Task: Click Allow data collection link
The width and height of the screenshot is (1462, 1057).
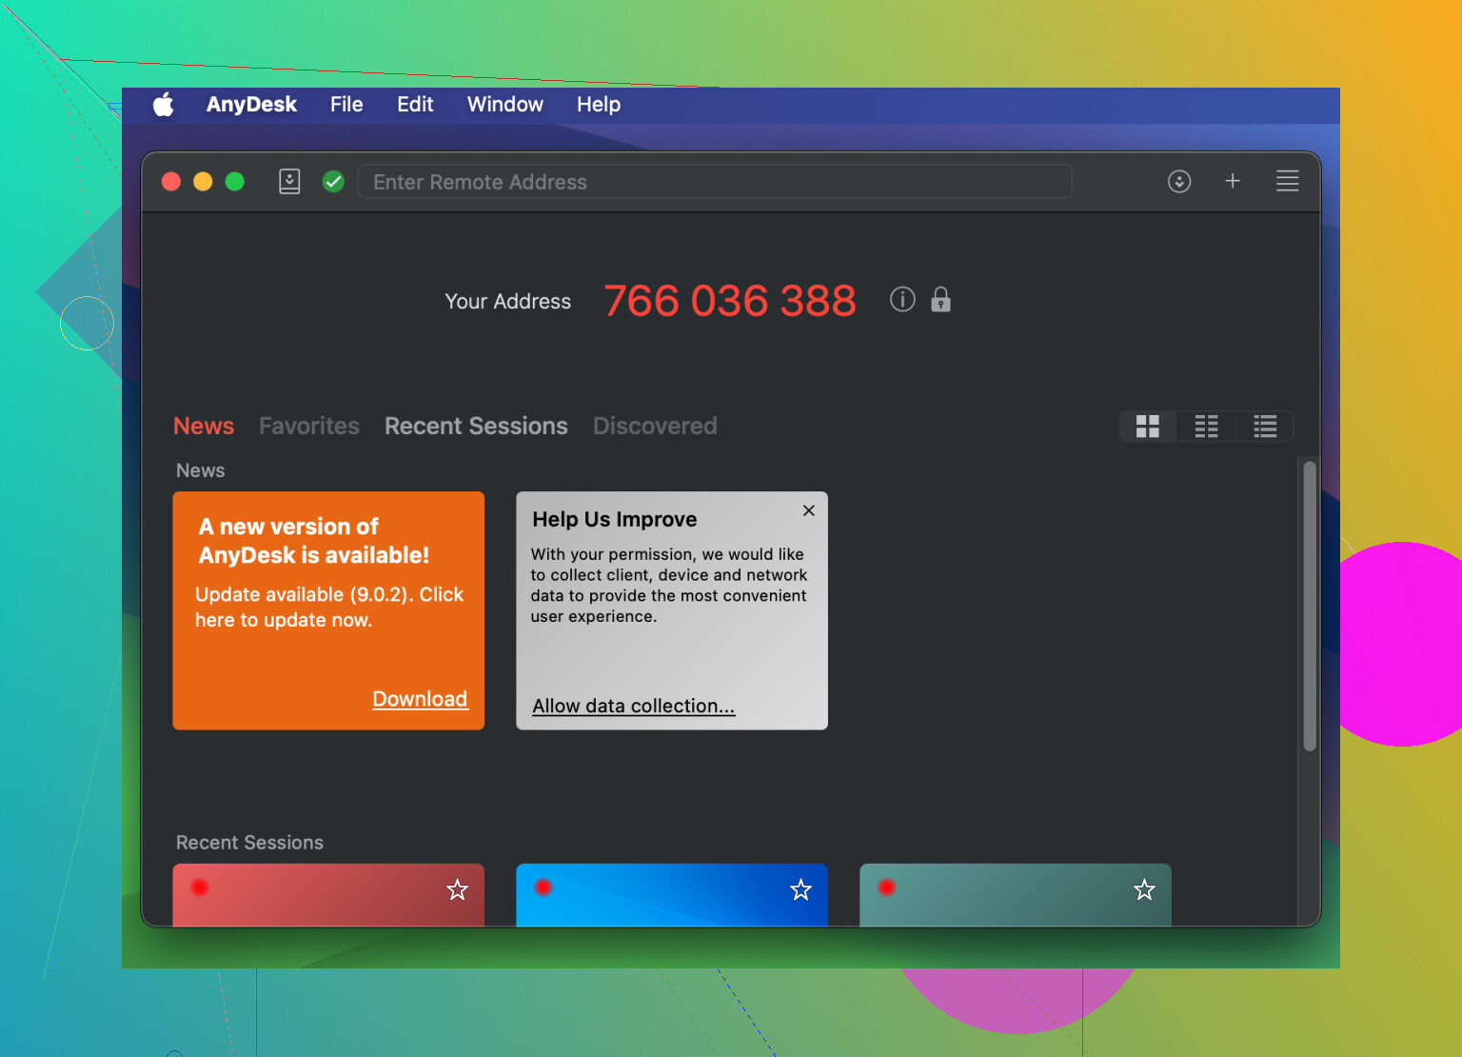Action: point(634,706)
